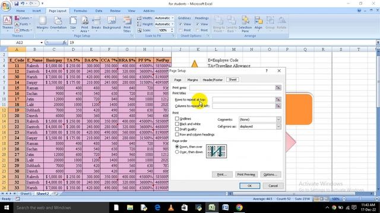Open the Themes gallery

point(7,24)
